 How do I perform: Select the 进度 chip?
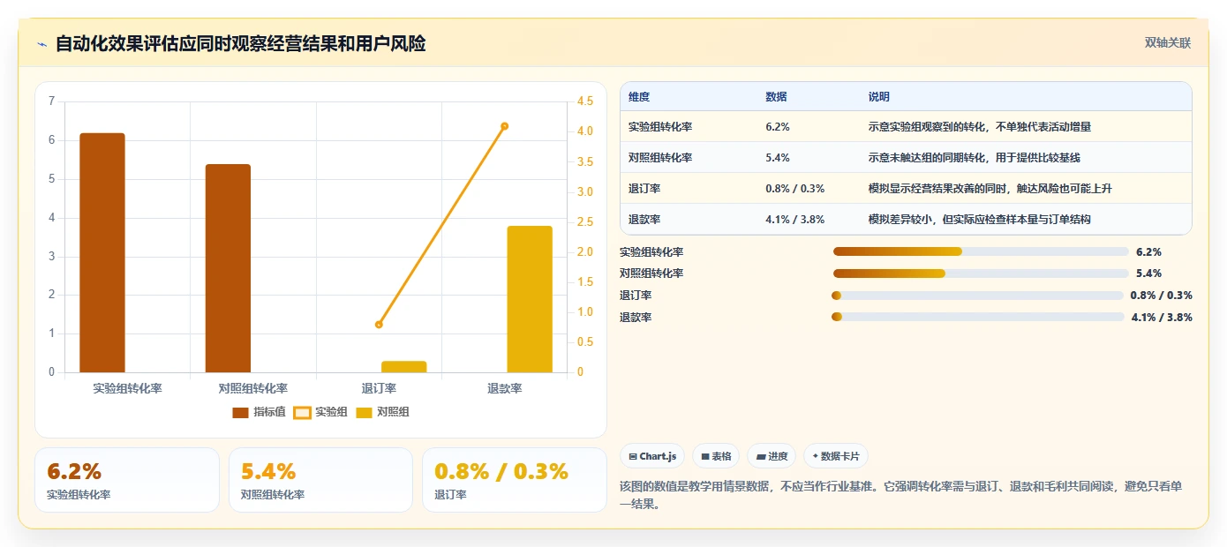pos(772,456)
